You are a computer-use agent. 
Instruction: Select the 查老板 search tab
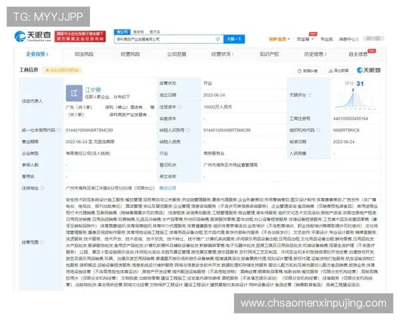[139, 32]
